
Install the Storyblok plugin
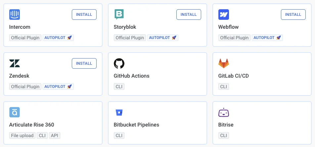tap(189, 15)
